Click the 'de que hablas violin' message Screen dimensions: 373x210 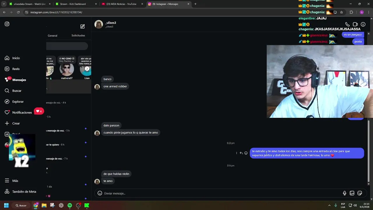(116, 174)
